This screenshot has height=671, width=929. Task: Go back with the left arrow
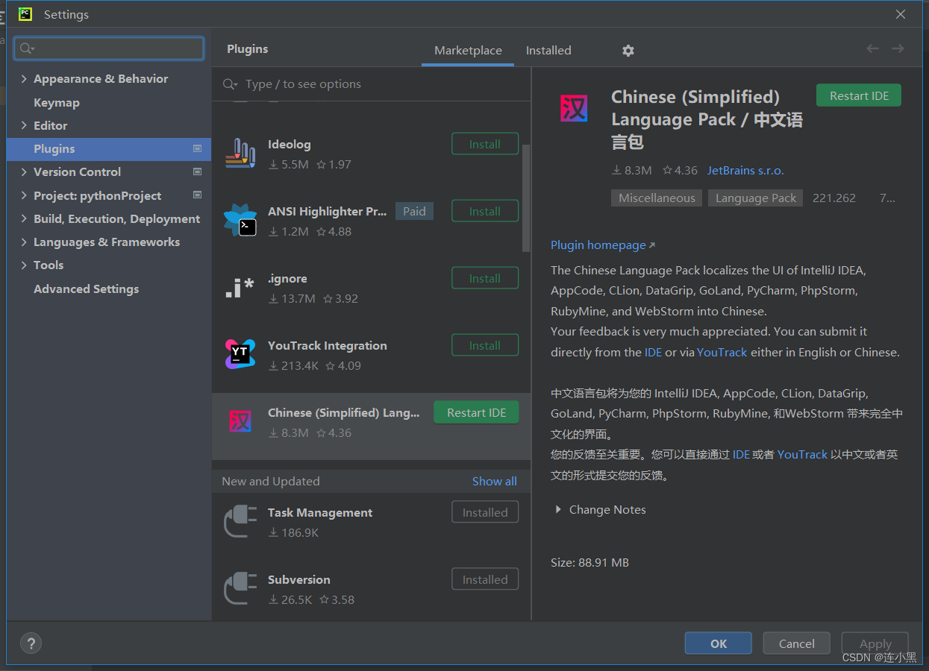coord(872,48)
